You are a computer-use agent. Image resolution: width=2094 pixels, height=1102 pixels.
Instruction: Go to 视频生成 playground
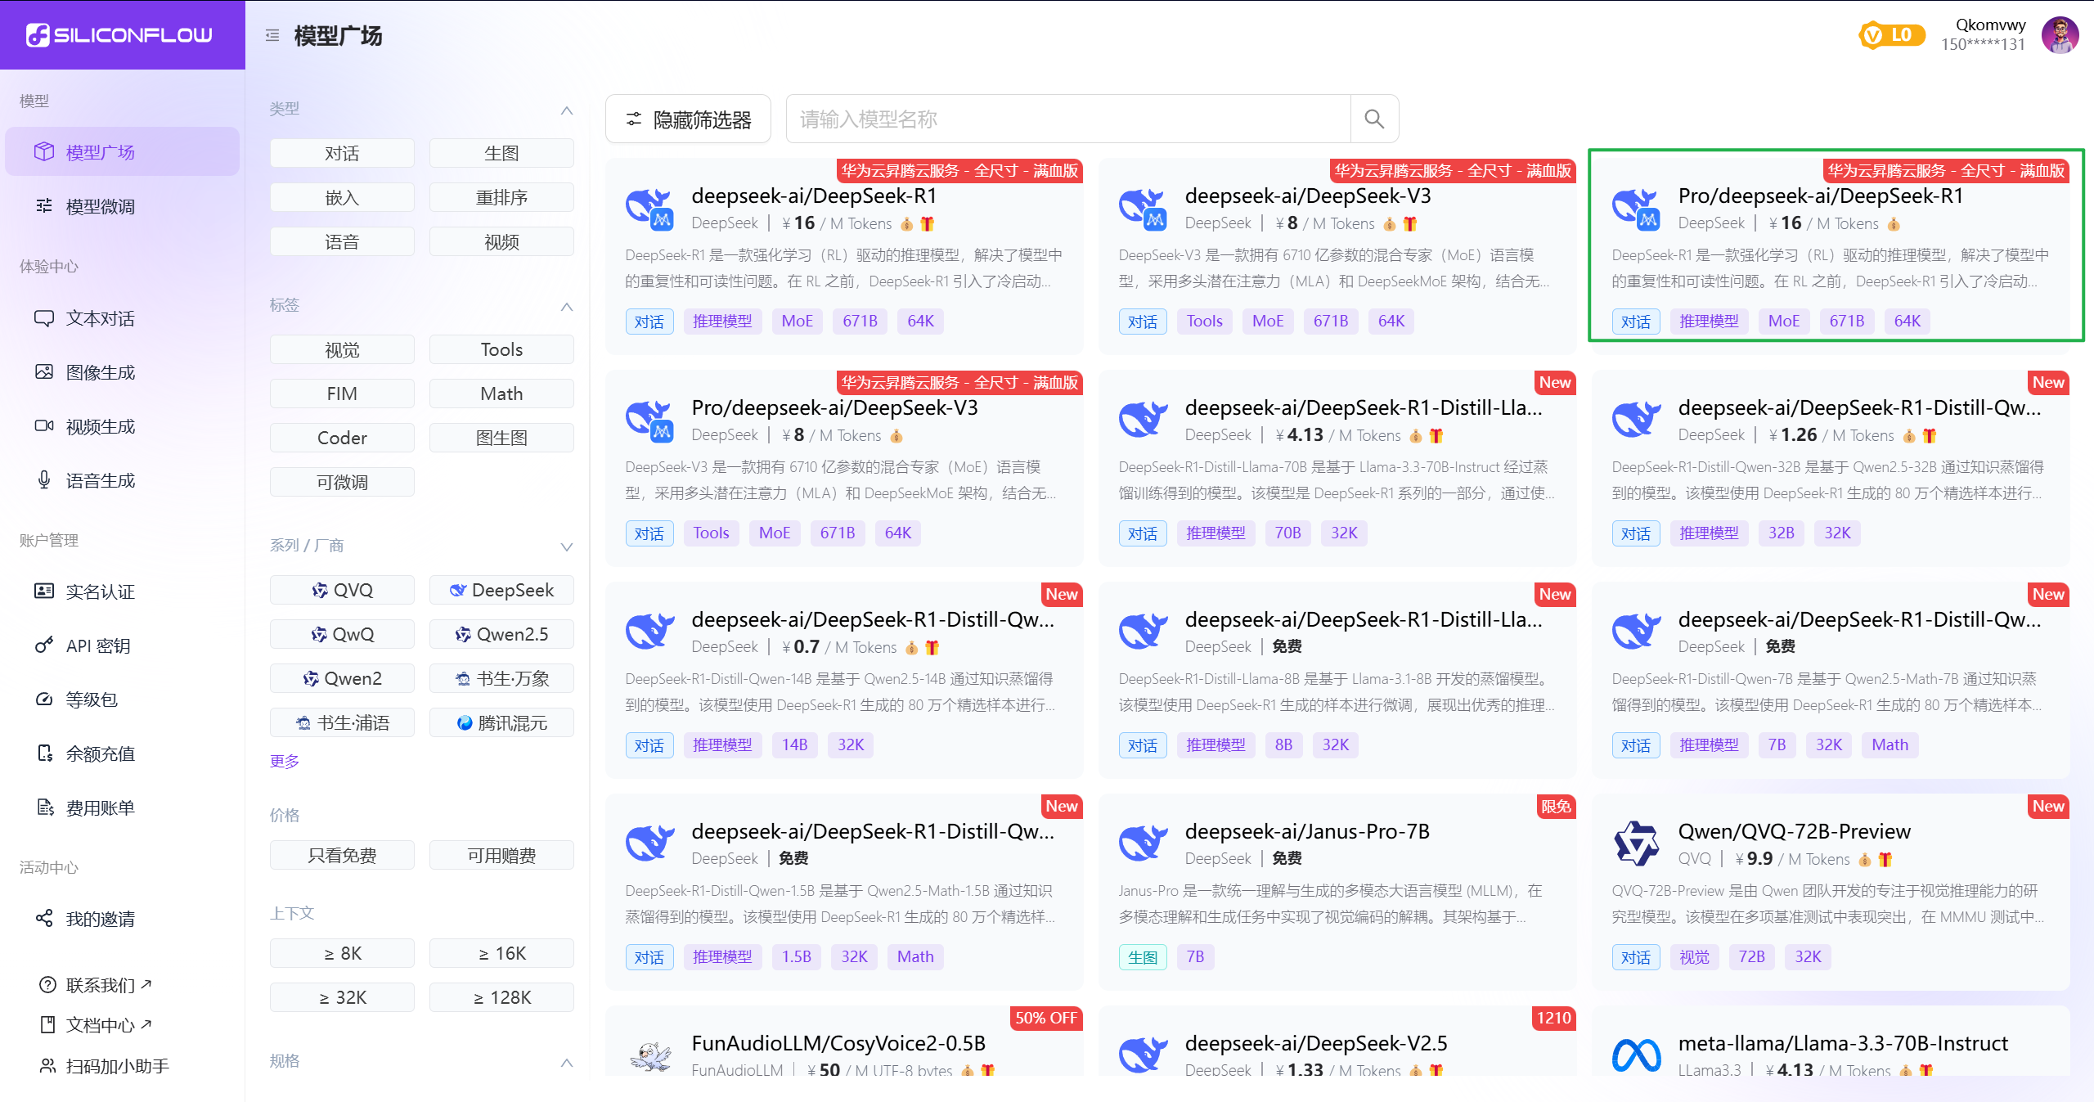[x=122, y=426]
